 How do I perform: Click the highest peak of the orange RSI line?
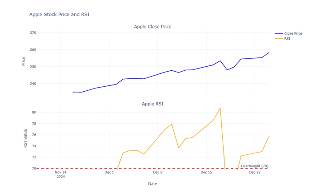[x=220, y=108]
